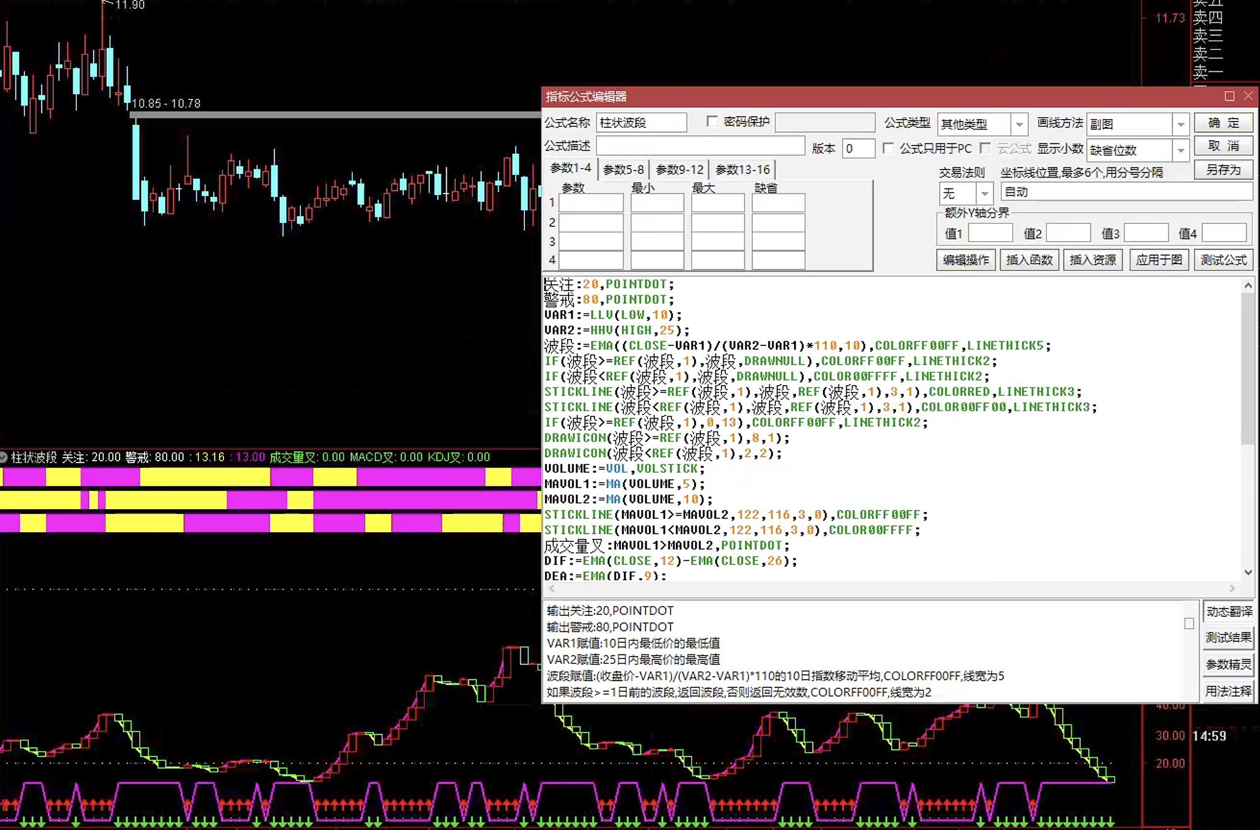The image size is (1260, 830).
Task: Click the 应用于图 button
Action: (x=1159, y=260)
